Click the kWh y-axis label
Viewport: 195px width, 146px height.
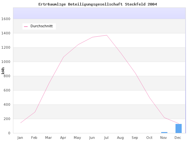pos(3,70)
